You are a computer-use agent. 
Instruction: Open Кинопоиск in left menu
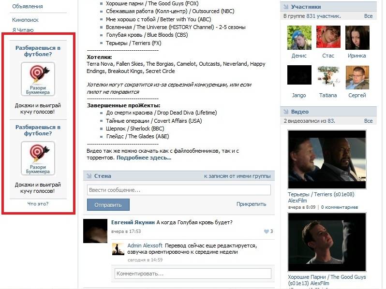[x=25, y=20]
